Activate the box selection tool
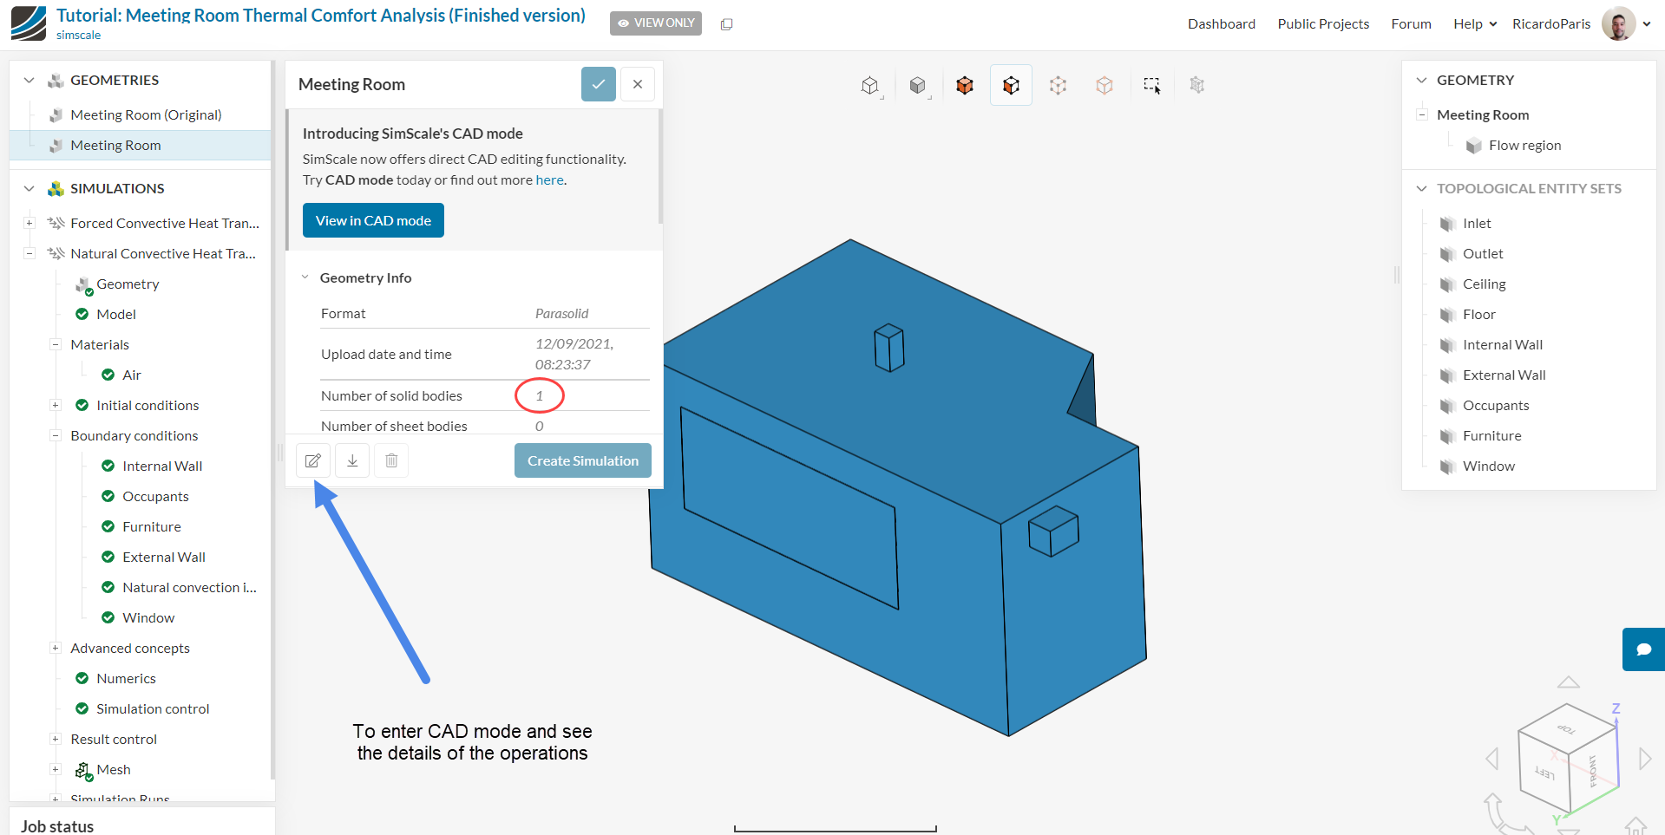 point(1151,85)
